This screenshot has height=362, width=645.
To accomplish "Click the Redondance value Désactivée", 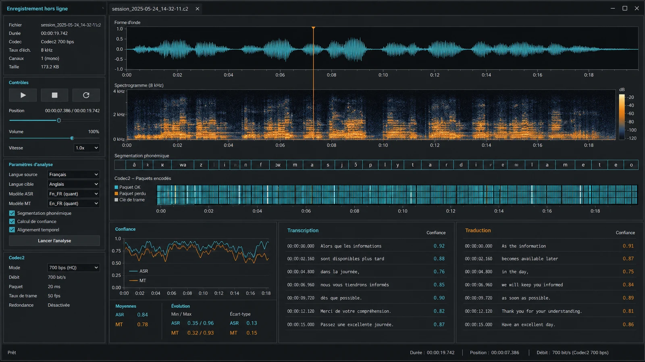I will pyautogui.click(x=59, y=305).
